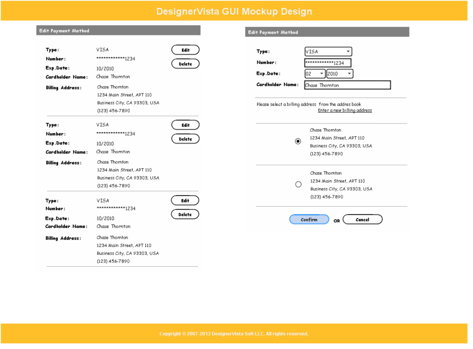Click Edit for the third payment method
Viewport: 473px width, 349px height.
(x=185, y=201)
